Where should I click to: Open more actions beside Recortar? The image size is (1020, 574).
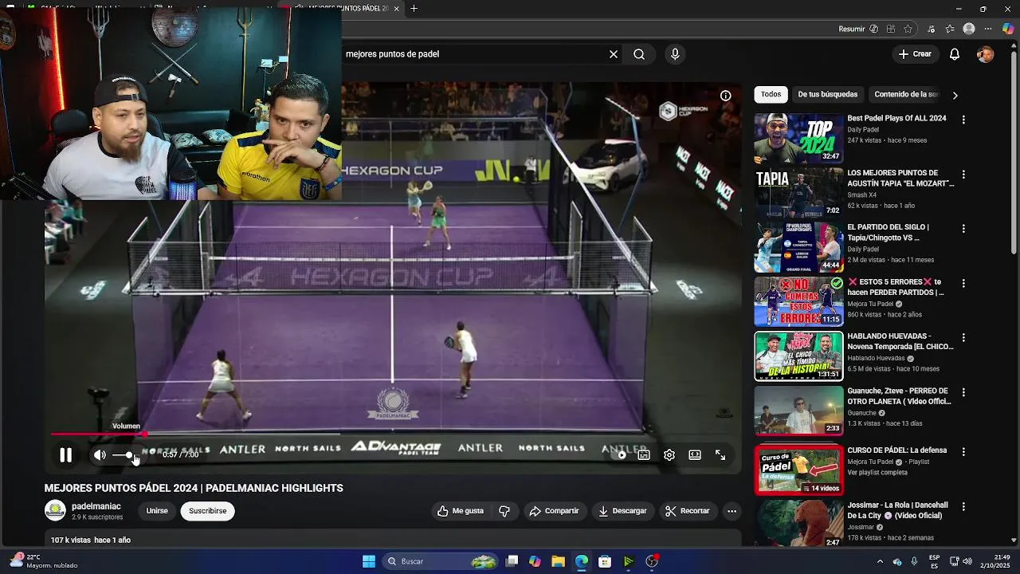(x=732, y=511)
